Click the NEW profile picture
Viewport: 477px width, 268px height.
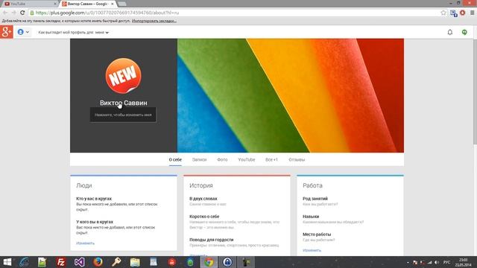[x=123, y=76]
